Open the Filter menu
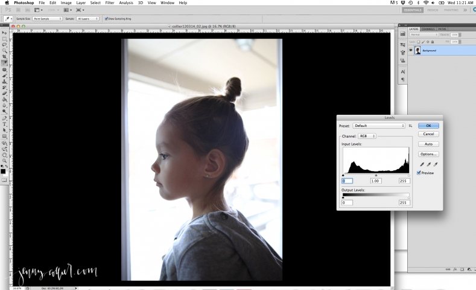Screen dimensions: 476x290 109,3
